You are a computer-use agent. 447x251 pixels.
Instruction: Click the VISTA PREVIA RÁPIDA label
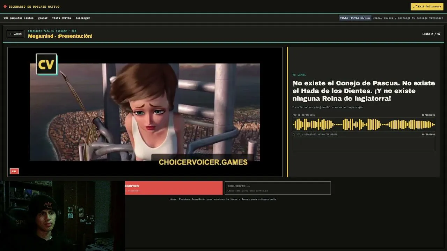pos(355,18)
